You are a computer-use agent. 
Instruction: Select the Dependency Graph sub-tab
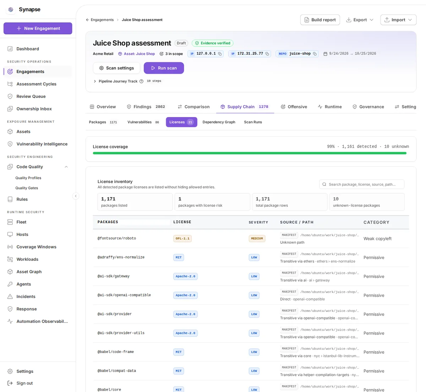pyautogui.click(x=219, y=122)
